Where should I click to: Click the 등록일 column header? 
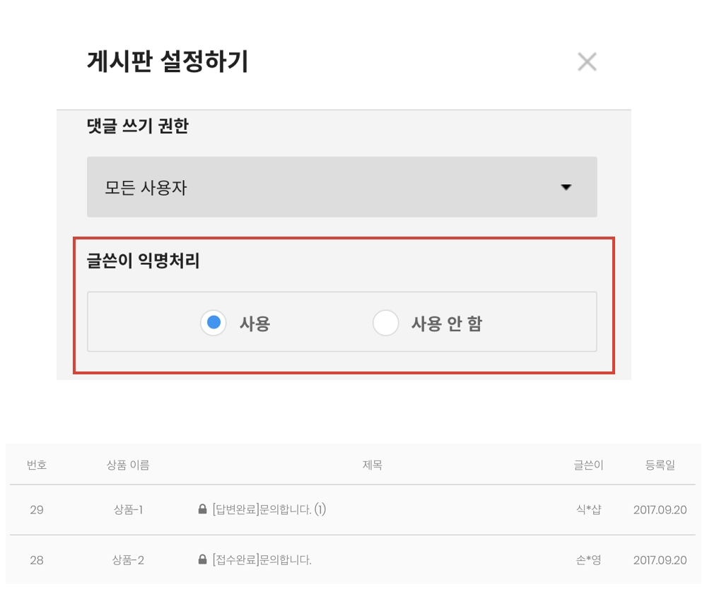coord(660,465)
